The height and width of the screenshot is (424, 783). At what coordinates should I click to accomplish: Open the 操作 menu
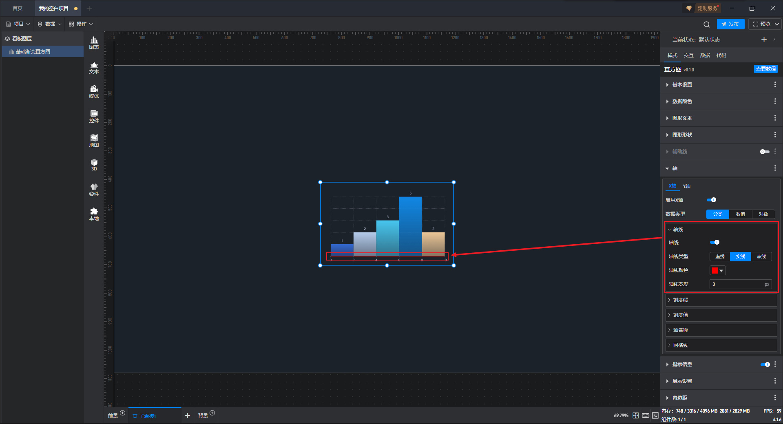(81, 24)
